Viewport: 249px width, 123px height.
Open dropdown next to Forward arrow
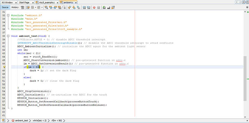click(x=42, y=7)
